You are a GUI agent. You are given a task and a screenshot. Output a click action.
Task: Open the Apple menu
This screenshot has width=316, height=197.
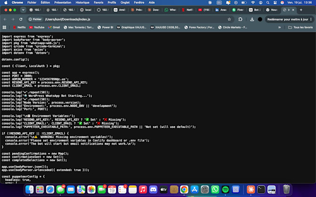click(x=6, y=3)
